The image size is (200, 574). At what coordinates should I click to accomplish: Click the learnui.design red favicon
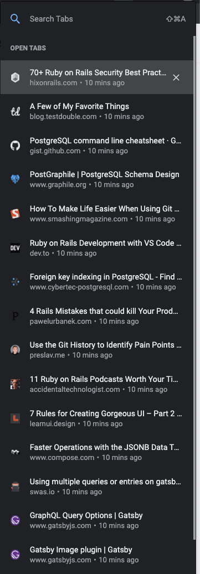tap(15, 418)
